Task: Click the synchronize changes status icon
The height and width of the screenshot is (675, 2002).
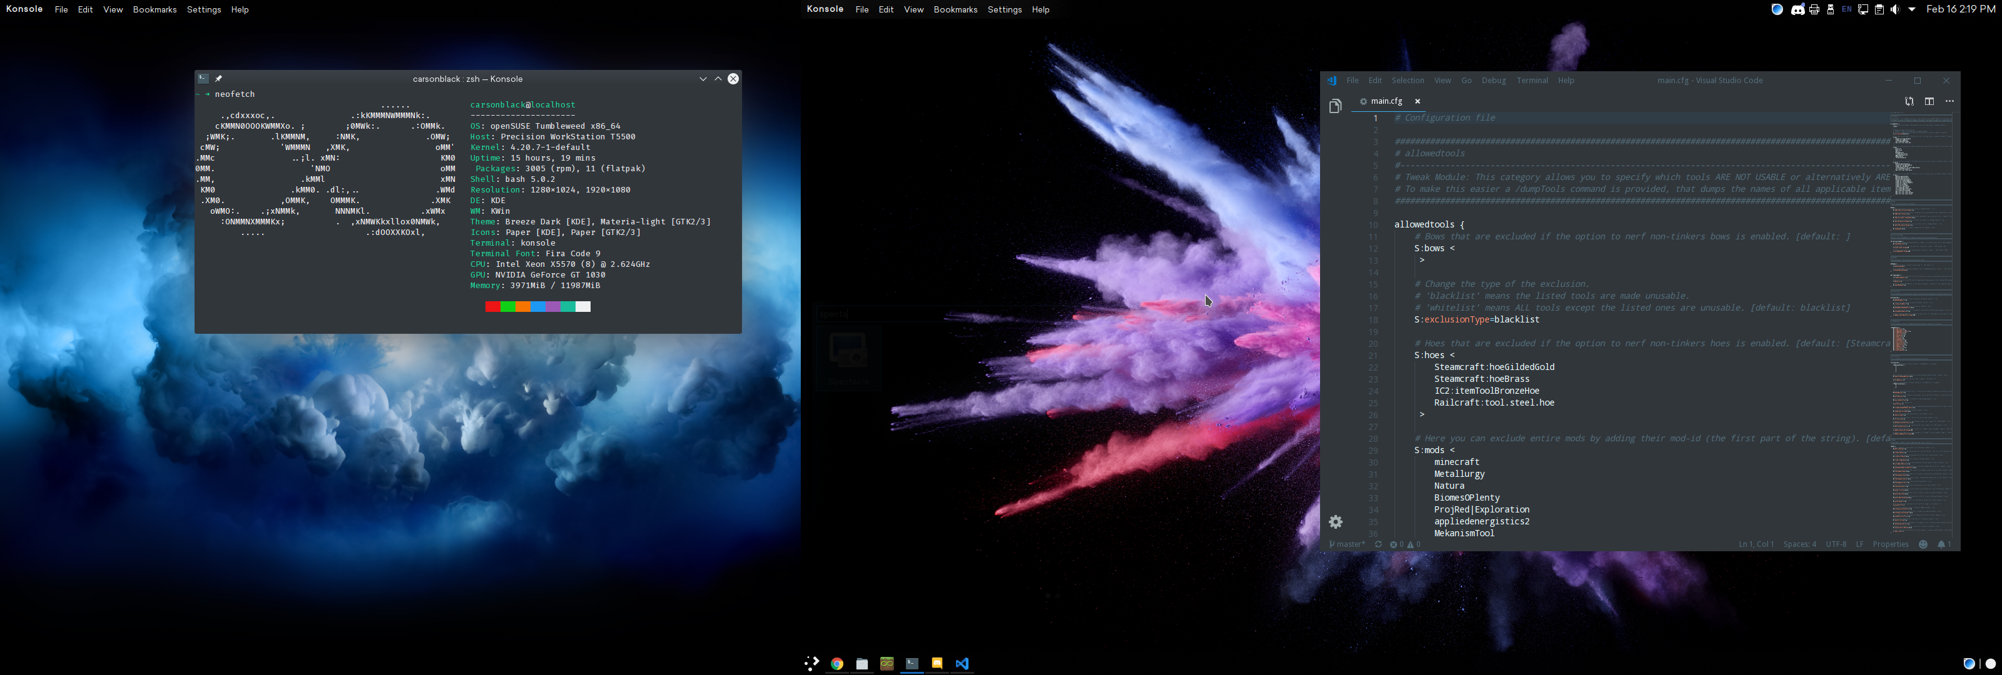Action: point(1378,544)
